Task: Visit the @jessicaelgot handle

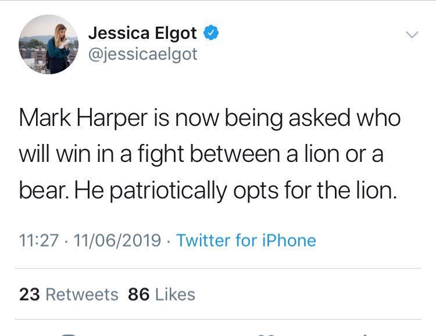Action: click(143, 54)
